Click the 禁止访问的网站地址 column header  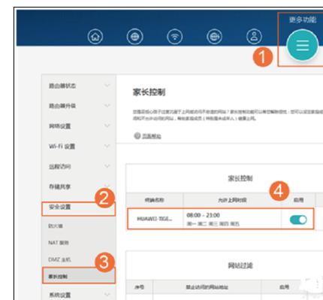point(207,286)
